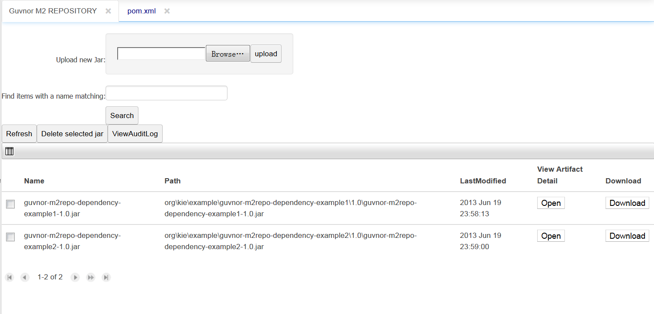Go to first page of results
Screen dimensions: 654x314
pyautogui.click(x=10, y=277)
